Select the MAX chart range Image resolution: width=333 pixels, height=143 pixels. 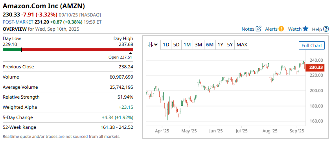pos(242,45)
